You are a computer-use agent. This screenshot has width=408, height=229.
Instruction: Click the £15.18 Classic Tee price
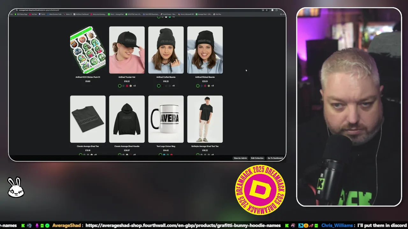(x=88, y=150)
